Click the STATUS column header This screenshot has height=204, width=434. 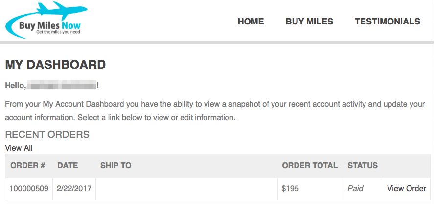(x=363, y=165)
